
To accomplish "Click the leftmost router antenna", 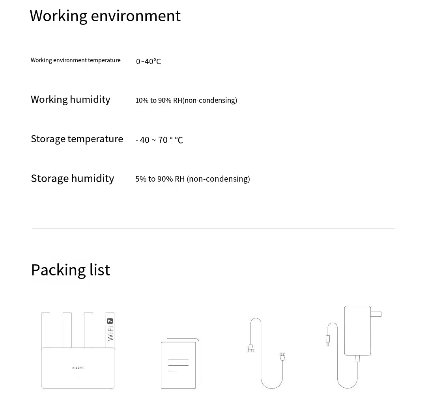I will (x=46, y=329).
